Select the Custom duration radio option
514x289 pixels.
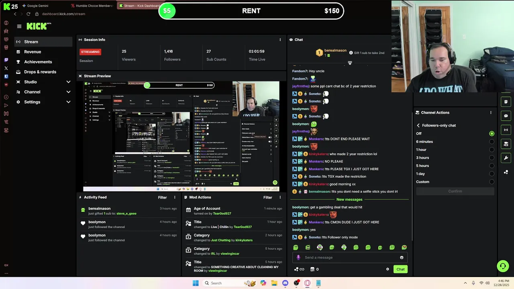tap(492, 182)
